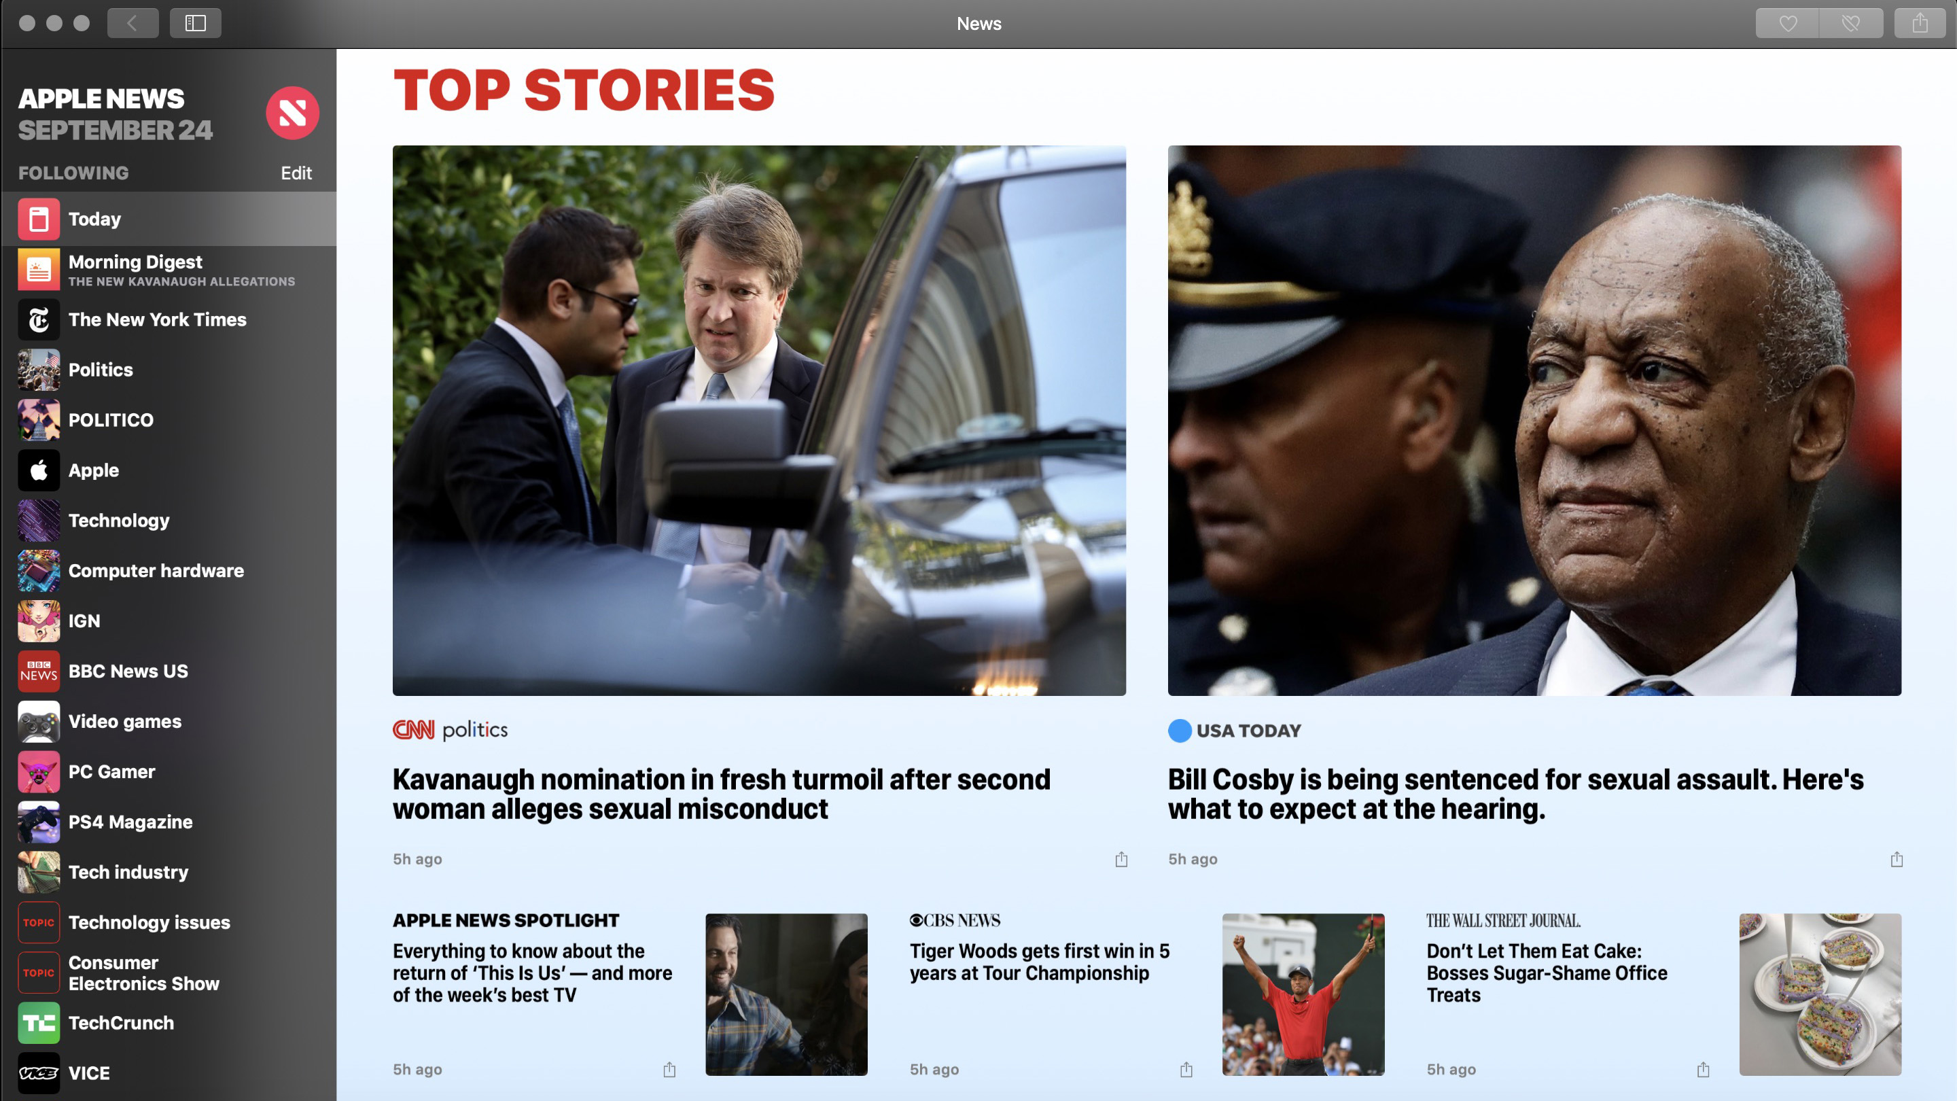
Task: Click share icon on Kavanaugh story
Action: click(x=1121, y=859)
